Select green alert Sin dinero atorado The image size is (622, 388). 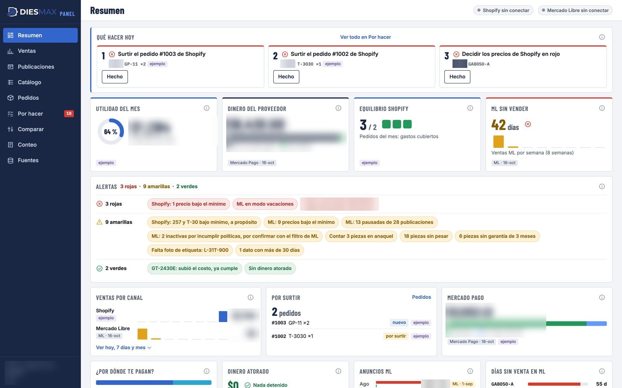tap(270, 268)
